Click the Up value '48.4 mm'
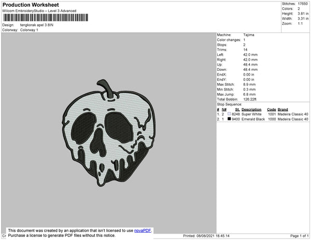Image resolution: width=311 pixels, height=240 pixels. coord(250,65)
